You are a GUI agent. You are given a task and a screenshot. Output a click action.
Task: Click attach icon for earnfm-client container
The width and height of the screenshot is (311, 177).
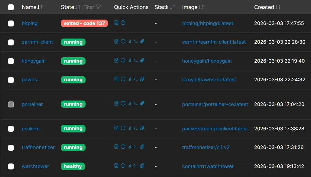pos(142,41)
